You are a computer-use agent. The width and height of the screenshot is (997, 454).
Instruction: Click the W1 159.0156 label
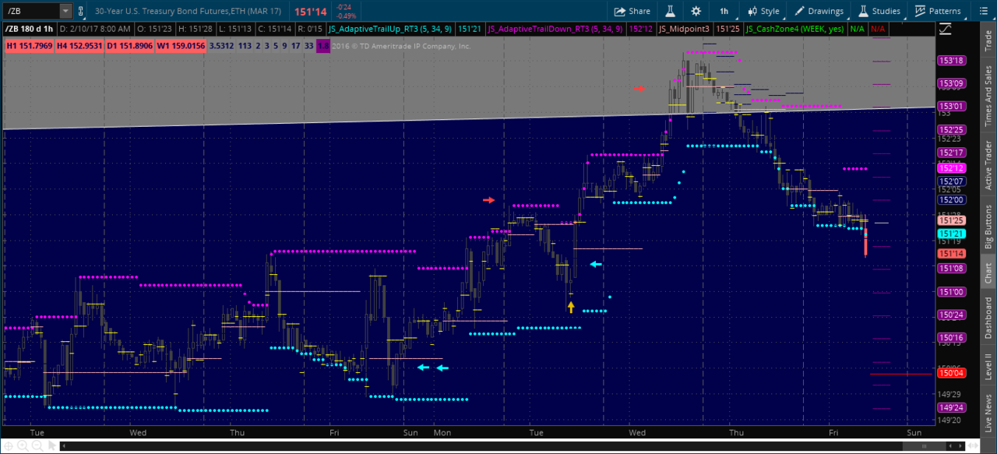(x=181, y=46)
